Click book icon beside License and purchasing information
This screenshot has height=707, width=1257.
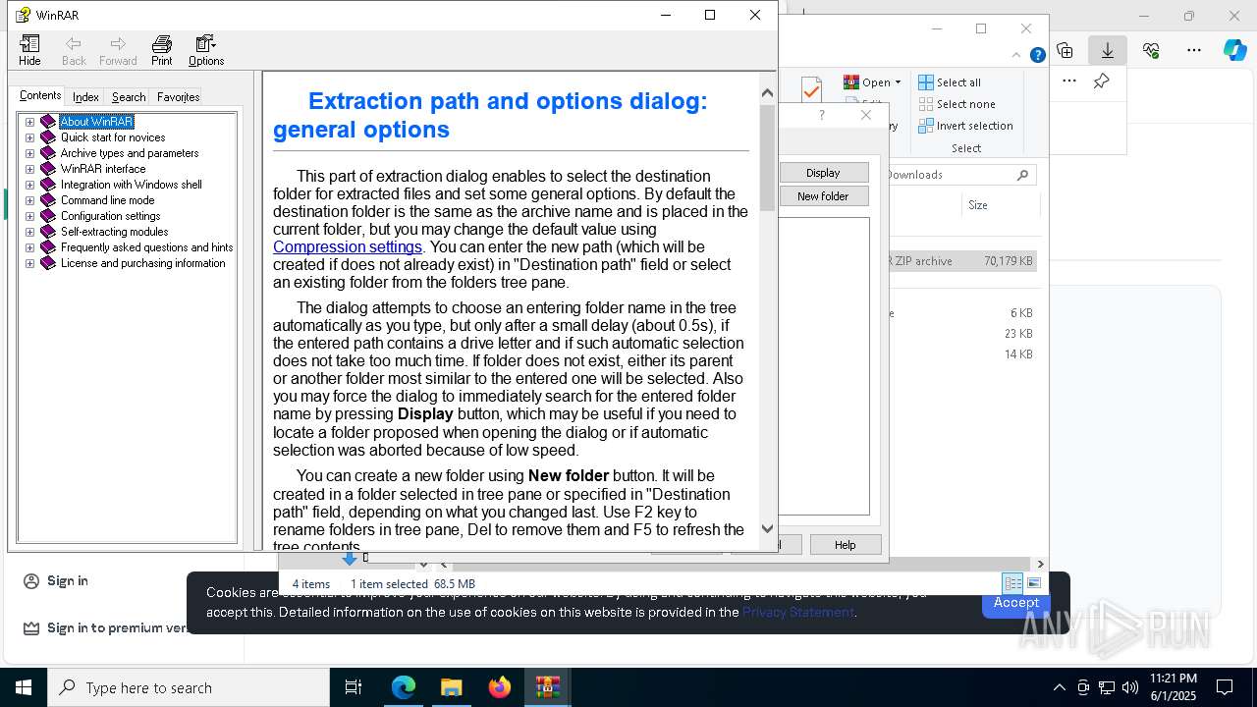(x=48, y=263)
